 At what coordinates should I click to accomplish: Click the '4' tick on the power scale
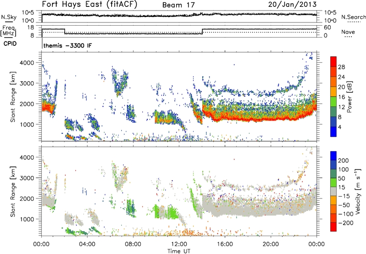pos(339,127)
